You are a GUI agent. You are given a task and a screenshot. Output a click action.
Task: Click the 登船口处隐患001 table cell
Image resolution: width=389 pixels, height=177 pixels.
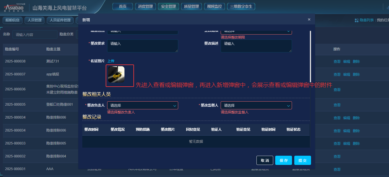pos(59,104)
